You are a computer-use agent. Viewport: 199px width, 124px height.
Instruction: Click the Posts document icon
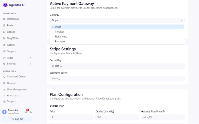click(4, 25)
